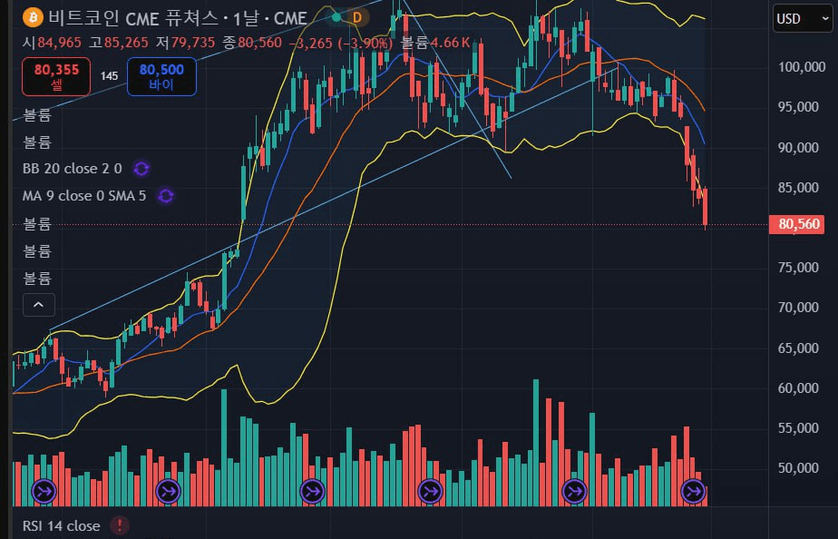Click the purple refresh icon beside BB 20 close
838x539 pixels.
pyautogui.click(x=141, y=168)
